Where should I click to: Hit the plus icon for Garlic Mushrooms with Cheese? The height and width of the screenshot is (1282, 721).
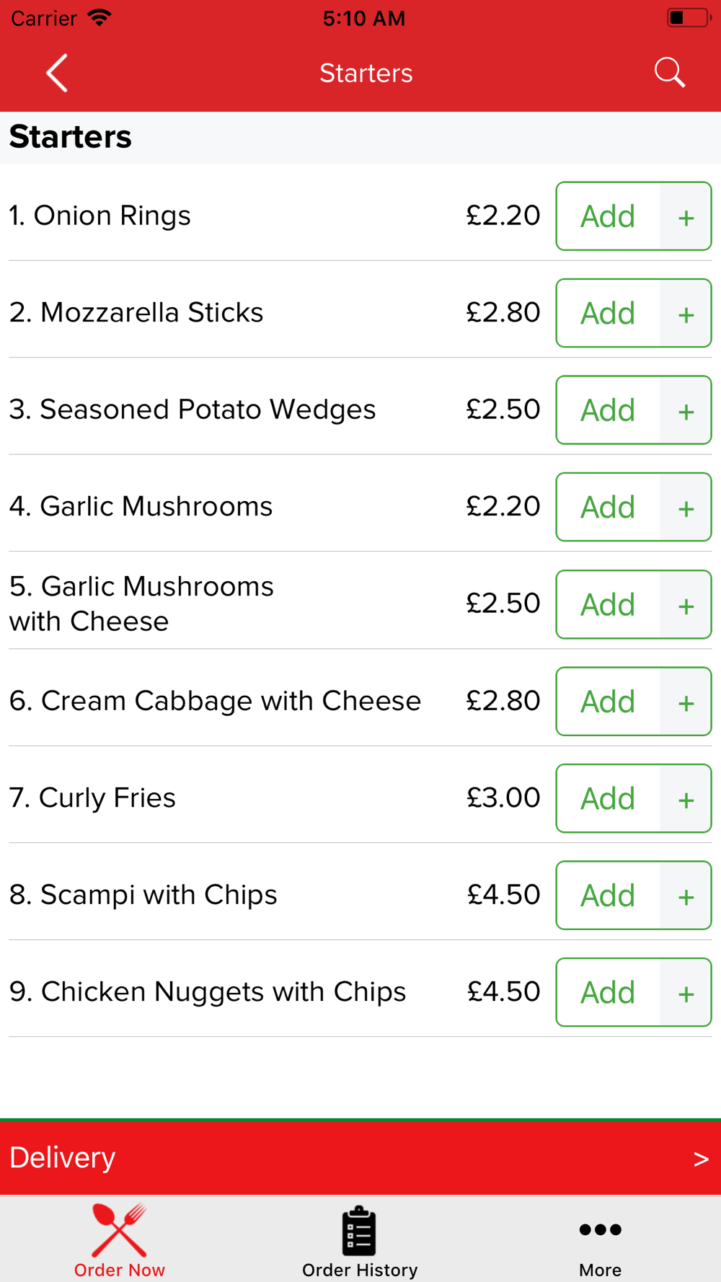[686, 605]
